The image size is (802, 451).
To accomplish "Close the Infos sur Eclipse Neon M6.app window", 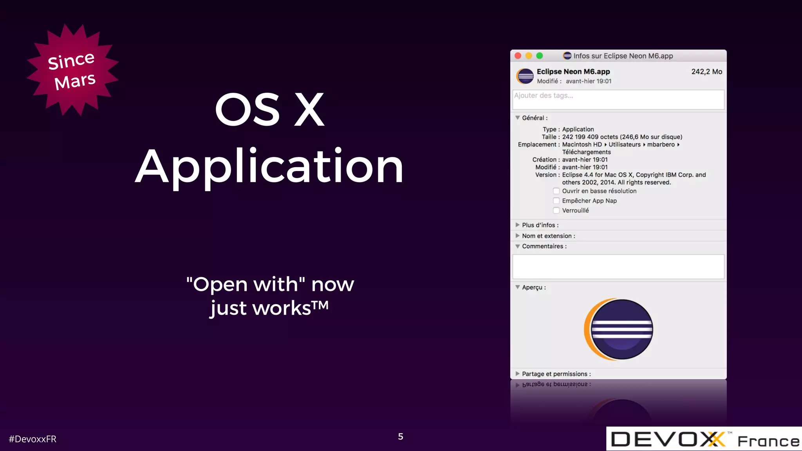I will (x=518, y=56).
